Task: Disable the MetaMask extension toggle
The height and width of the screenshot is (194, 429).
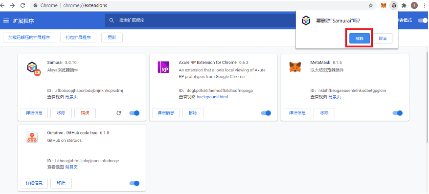Action: pyautogui.click(x=398, y=113)
